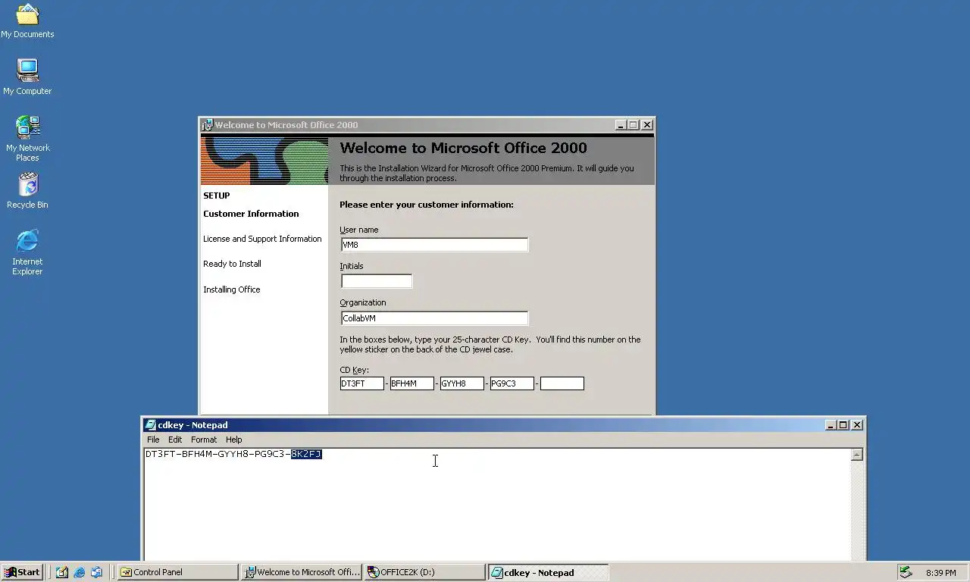Click Installing Office step
The width and height of the screenshot is (970, 582).
(x=231, y=289)
